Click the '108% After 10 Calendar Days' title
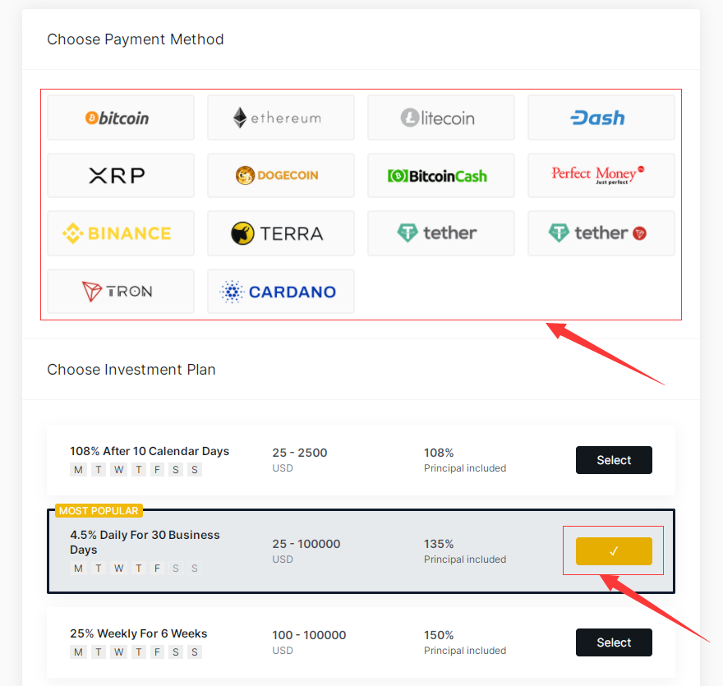The image size is (723, 686). click(x=150, y=451)
